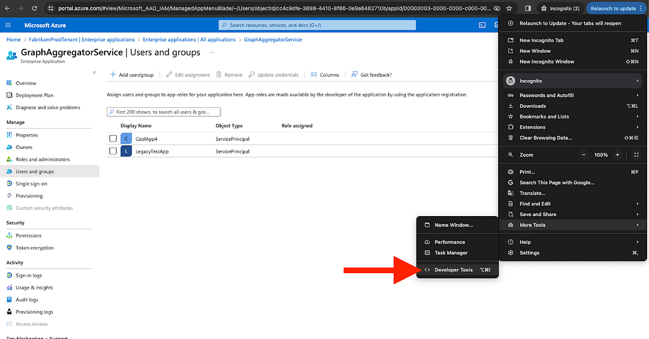The width and height of the screenshot is (649, 339).
Task: Open Task Manager from More Tools
Action: 457,253
